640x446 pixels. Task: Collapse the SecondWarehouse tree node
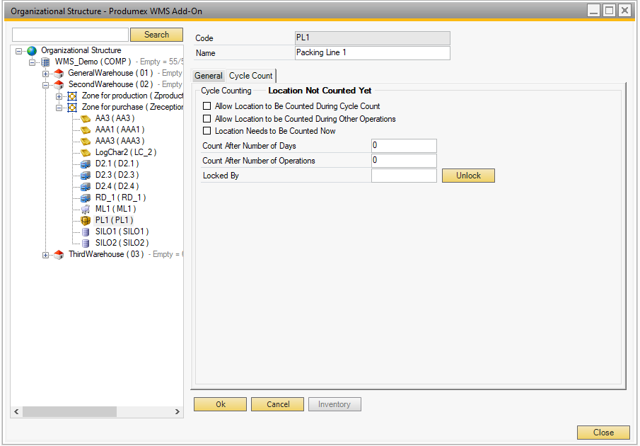(46, 85)
